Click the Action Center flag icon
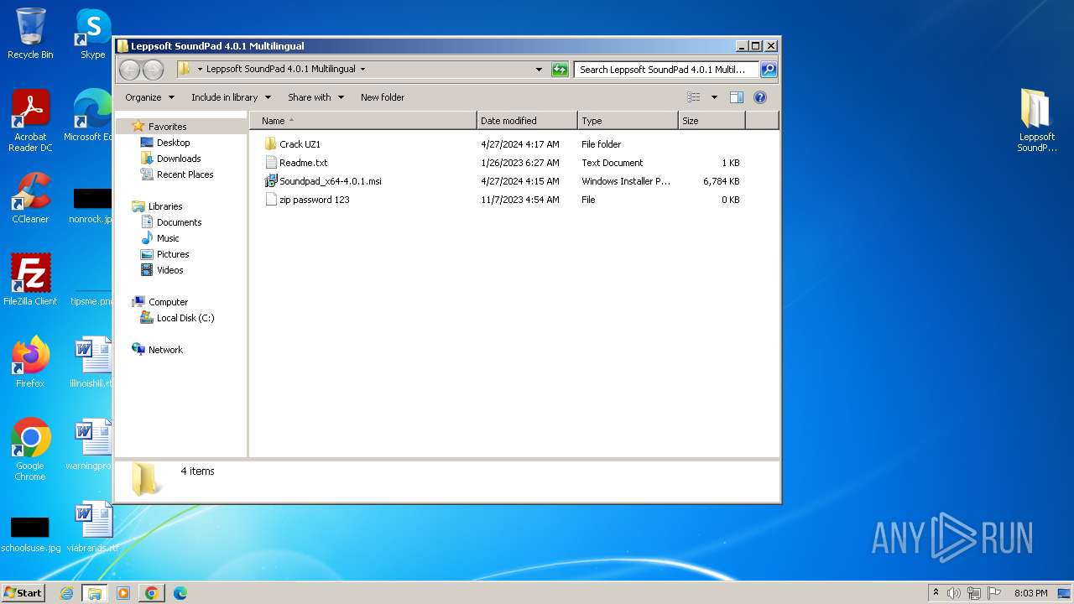Screen dimensions: 1074x604 pyautogui.click(x=994, y=593)
